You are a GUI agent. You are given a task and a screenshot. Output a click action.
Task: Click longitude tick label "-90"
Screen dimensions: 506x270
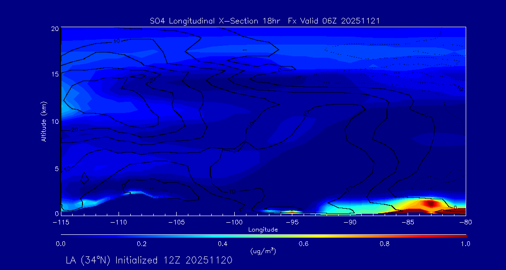(x=350, y=222)
